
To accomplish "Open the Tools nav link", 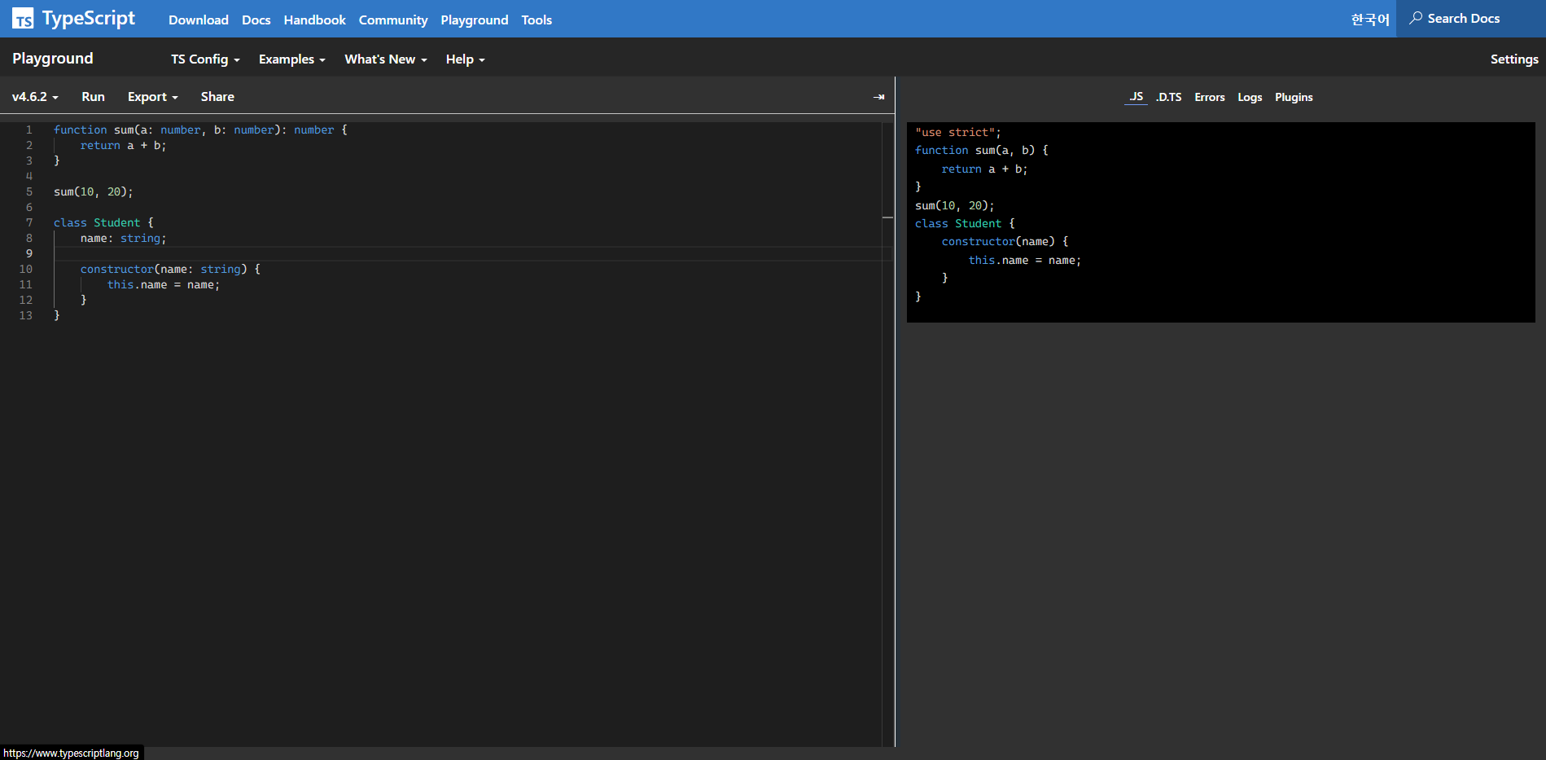I will (537, 20).
